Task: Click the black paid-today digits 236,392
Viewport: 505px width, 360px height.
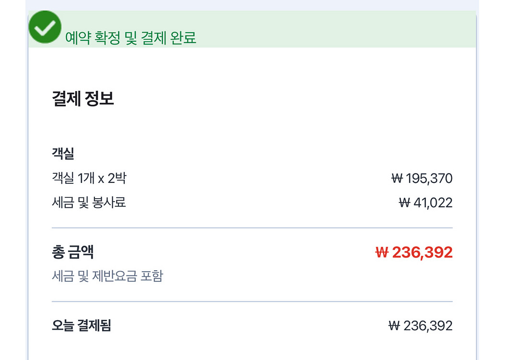Action: (x=428, y=326)
